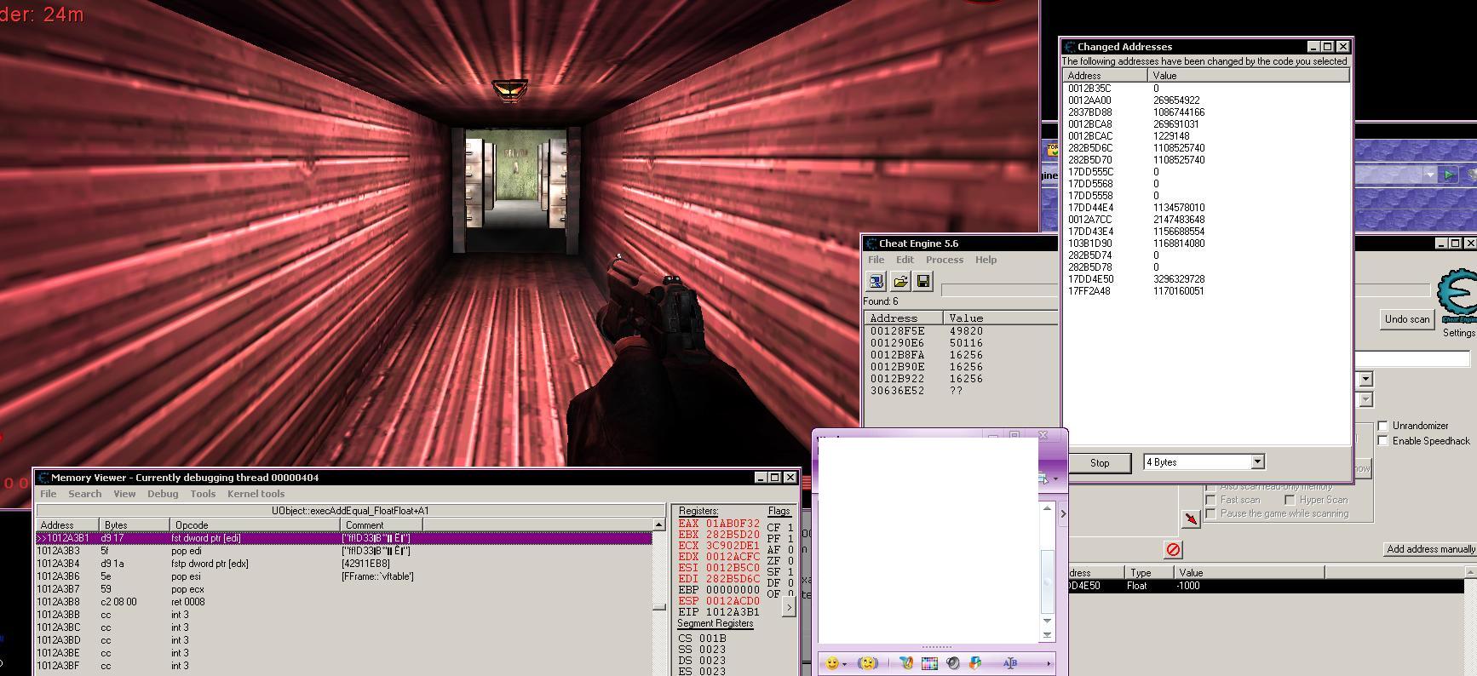Click the chat font style icon
This screenshot has width=1477, height=676.
coord(1010,663)
